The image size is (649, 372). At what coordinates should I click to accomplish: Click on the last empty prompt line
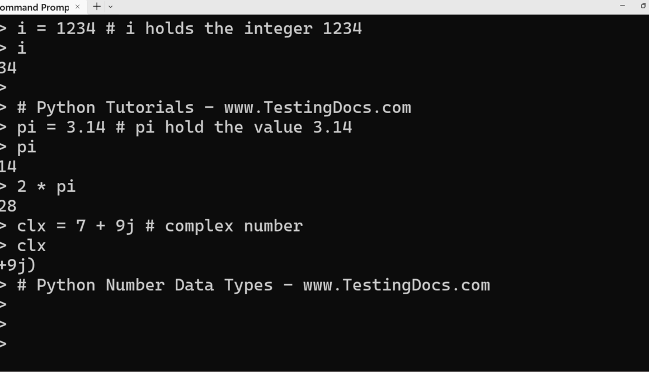56,344
